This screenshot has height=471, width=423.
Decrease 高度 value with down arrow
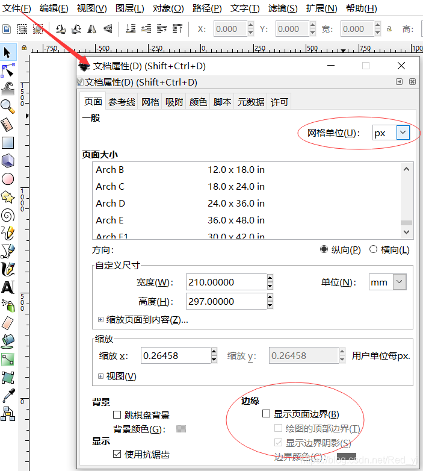[x=270, y=305]
